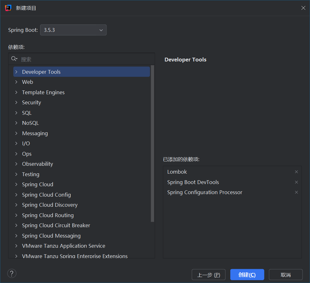Select Spring Cloud Discovery row
The height and width of the screenshot is (283, 310).
pos(82,205)
